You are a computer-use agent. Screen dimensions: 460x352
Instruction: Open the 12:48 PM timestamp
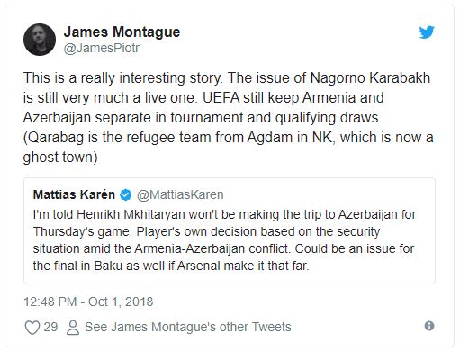(50, 302)
